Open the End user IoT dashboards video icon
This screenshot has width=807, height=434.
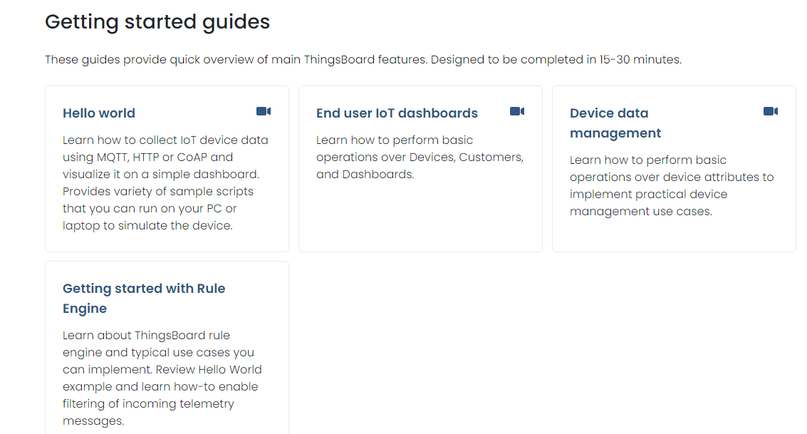tap(517, 111)
